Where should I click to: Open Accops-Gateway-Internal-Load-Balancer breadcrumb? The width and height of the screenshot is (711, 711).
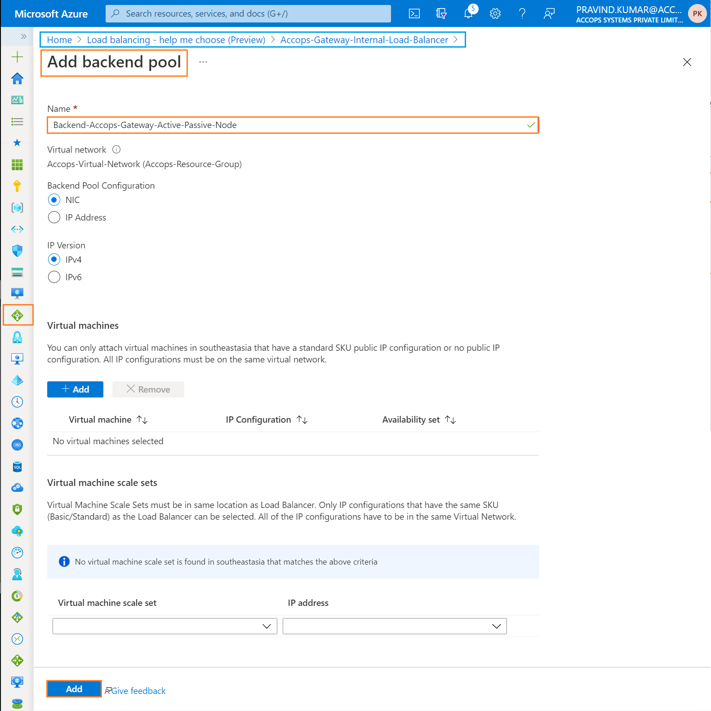pos(364,40)
